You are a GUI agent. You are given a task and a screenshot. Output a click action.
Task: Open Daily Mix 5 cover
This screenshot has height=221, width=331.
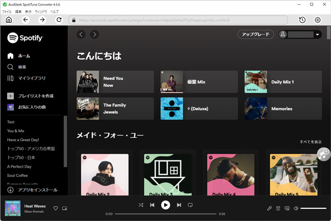[x=294, y=175]
